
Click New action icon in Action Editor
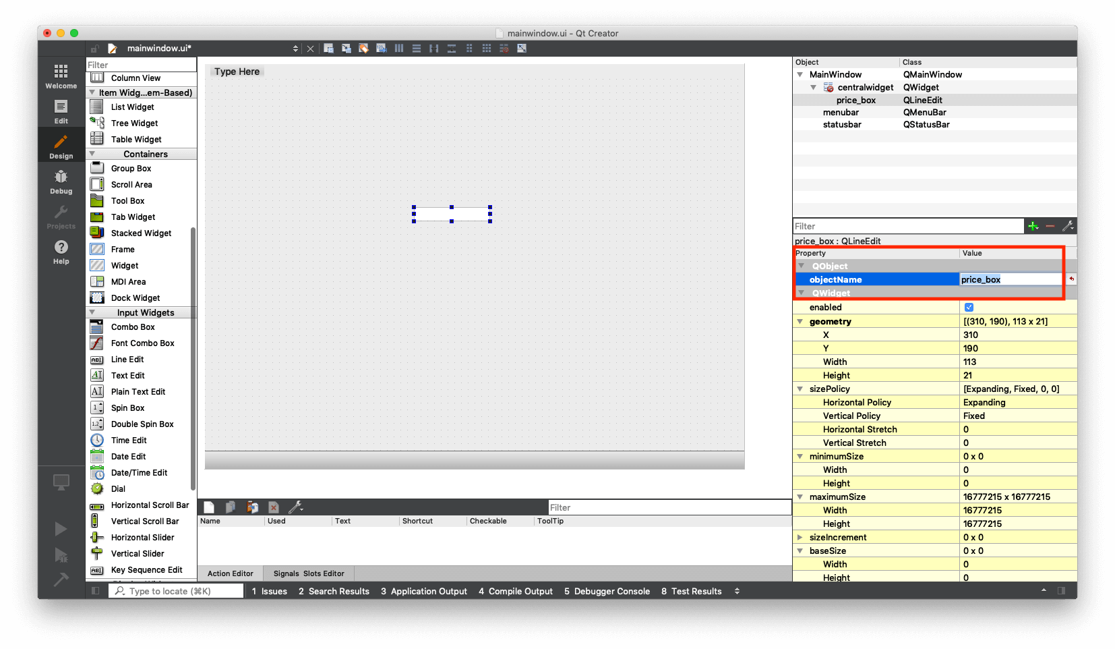[209, 507]
